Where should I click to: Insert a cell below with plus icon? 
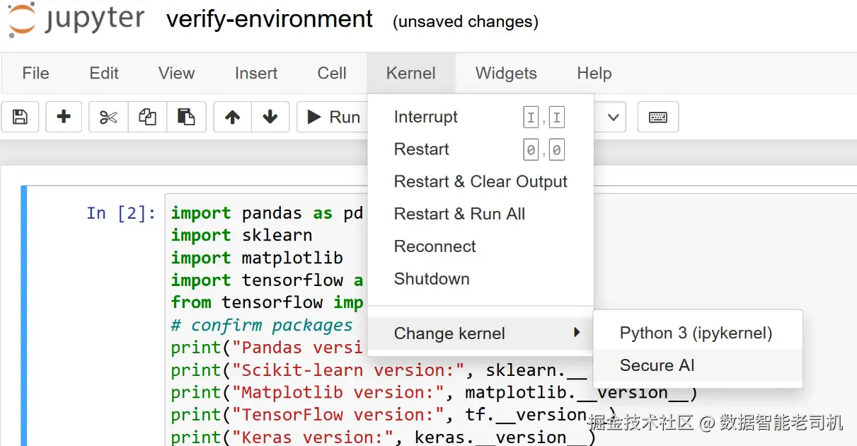64,117
